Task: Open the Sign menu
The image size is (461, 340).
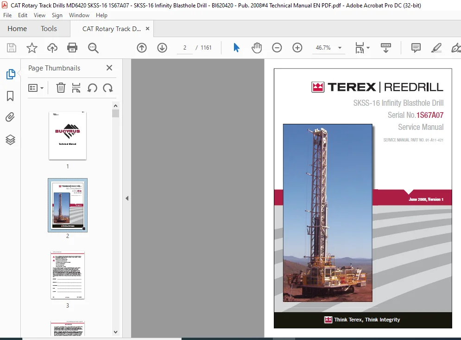Action: [x=57, y=15]
